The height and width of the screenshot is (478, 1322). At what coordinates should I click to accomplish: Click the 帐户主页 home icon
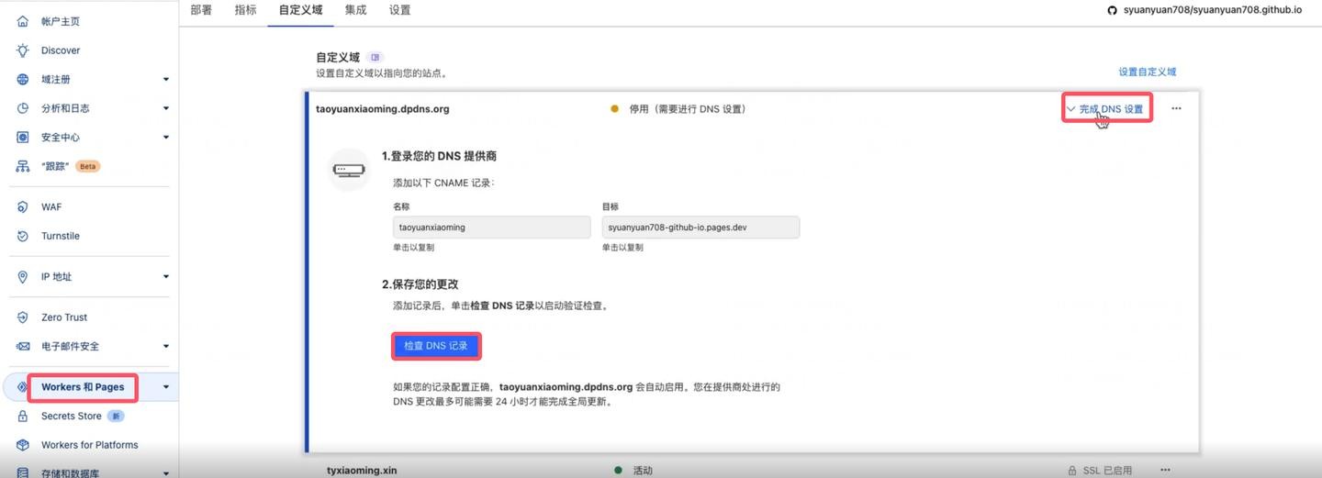23,21
